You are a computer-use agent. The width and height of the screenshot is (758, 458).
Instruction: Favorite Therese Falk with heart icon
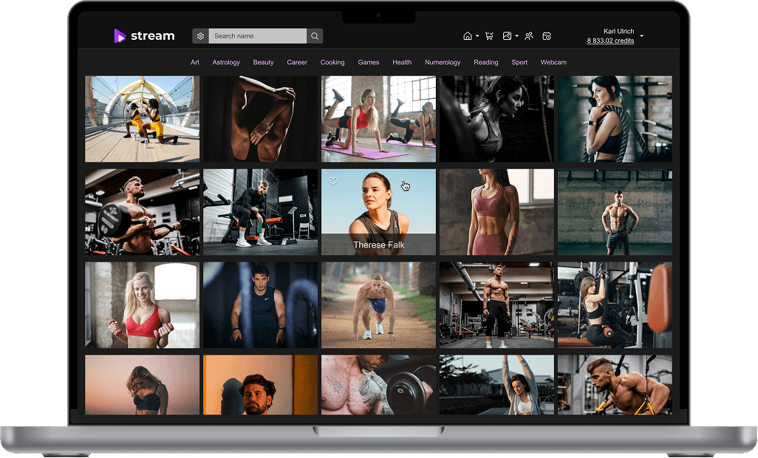point(333,181)
